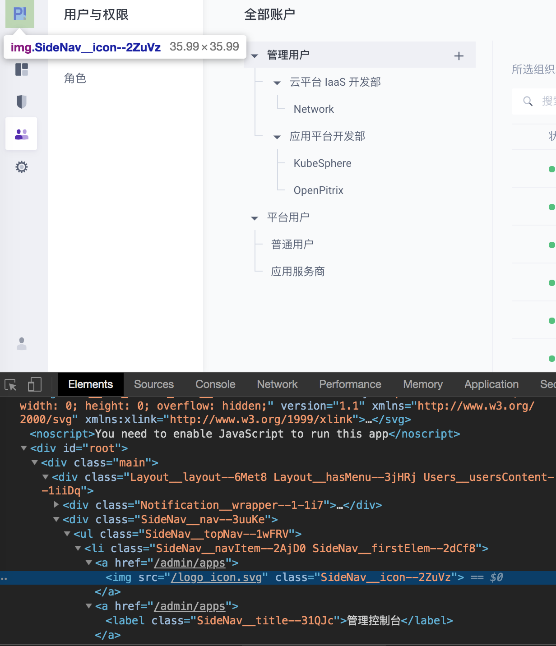Collapse the 平台用户 group
Image resolution: width=556 pixels, height=646 pixels.
click(x=255, y=217)
